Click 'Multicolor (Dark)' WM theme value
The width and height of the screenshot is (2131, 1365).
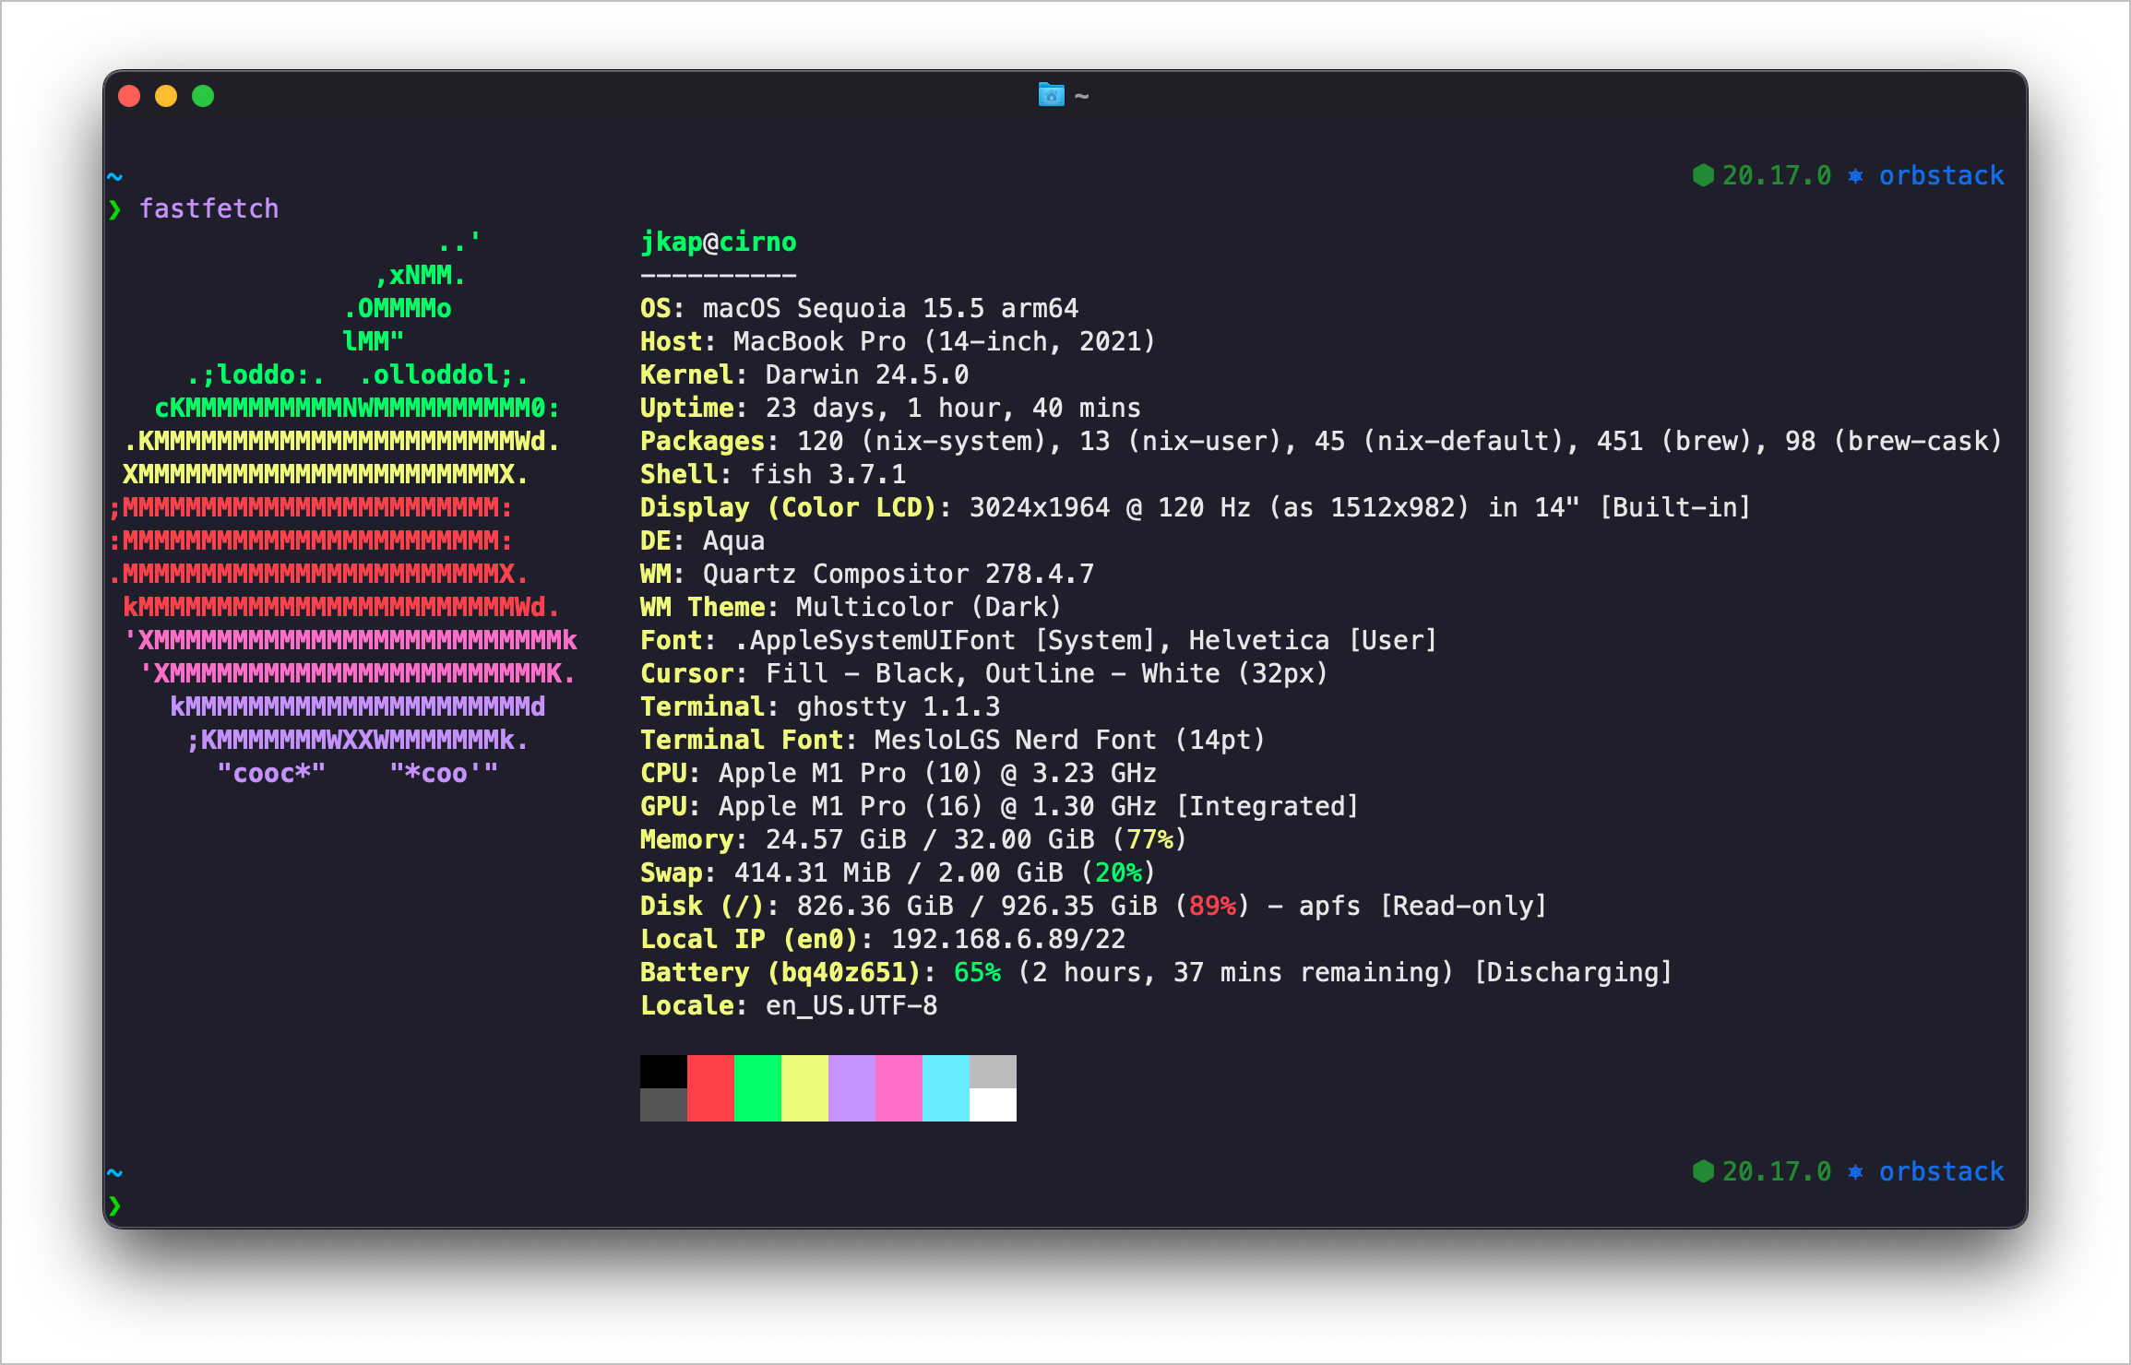(x=929, y=608)
